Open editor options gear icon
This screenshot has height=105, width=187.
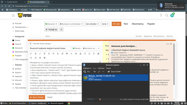tap(44, 58)
